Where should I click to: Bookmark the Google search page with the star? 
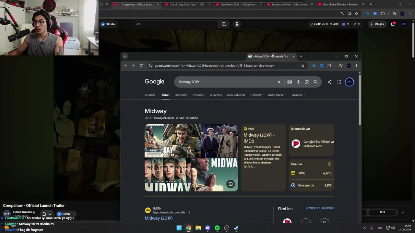coord(303,65)
